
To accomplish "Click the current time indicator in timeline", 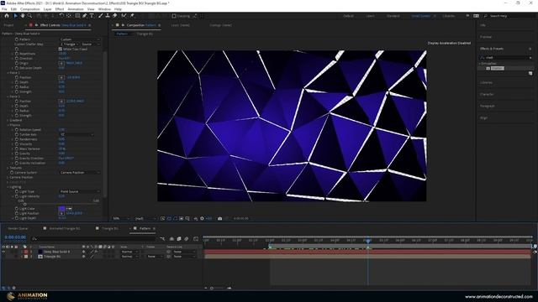I will click(368, 241).
